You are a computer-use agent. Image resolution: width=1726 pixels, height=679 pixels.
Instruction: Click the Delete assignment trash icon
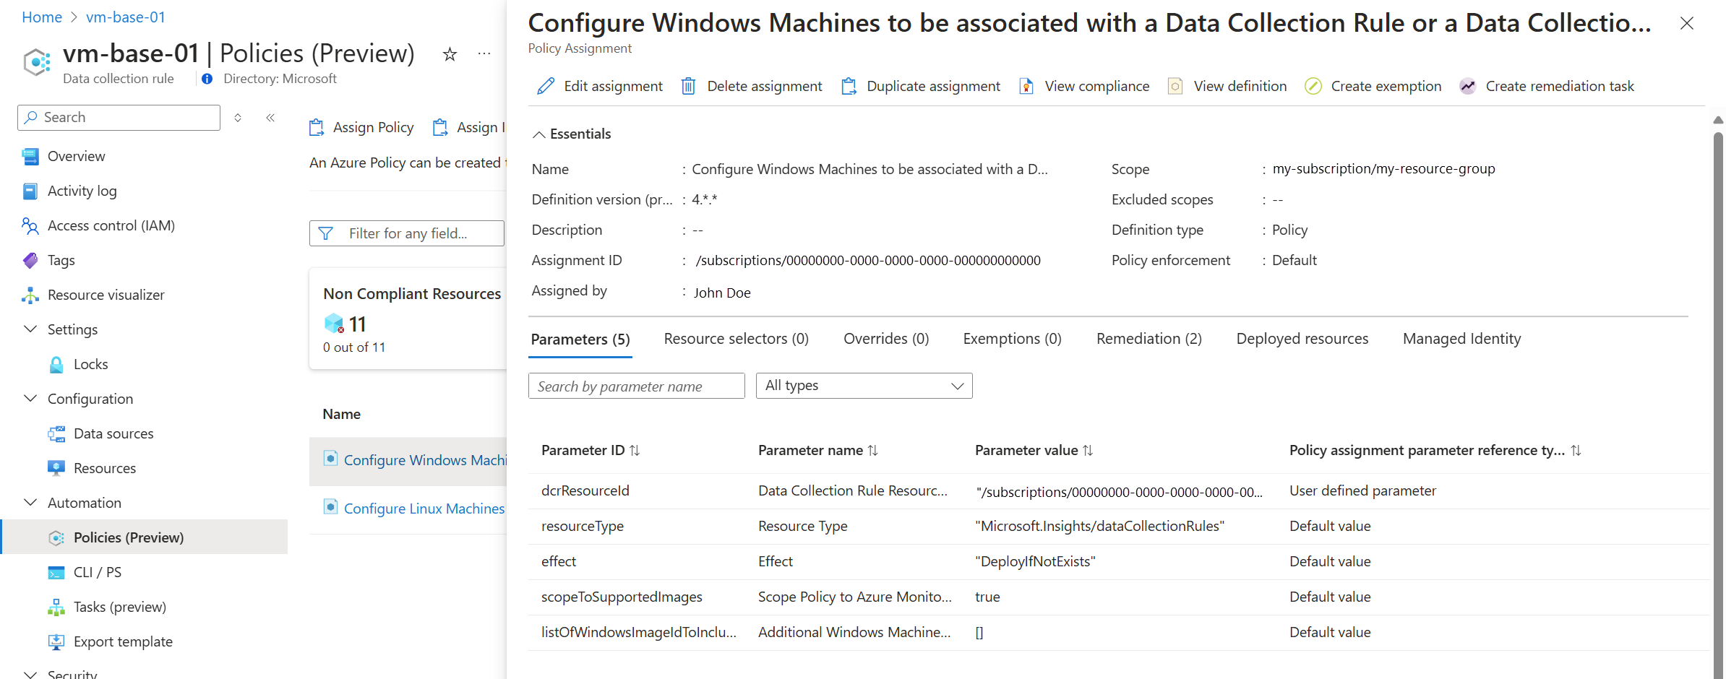688,87
